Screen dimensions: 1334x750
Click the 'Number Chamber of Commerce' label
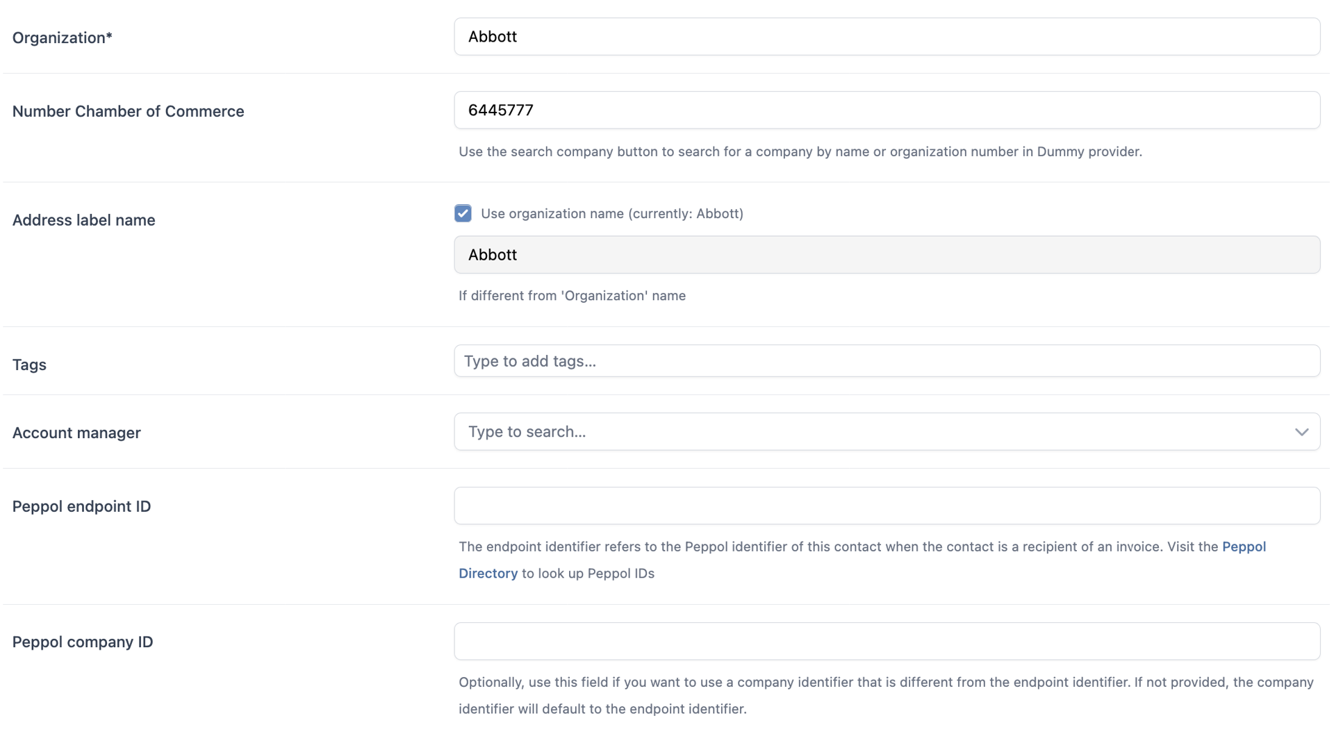point(129,111)
